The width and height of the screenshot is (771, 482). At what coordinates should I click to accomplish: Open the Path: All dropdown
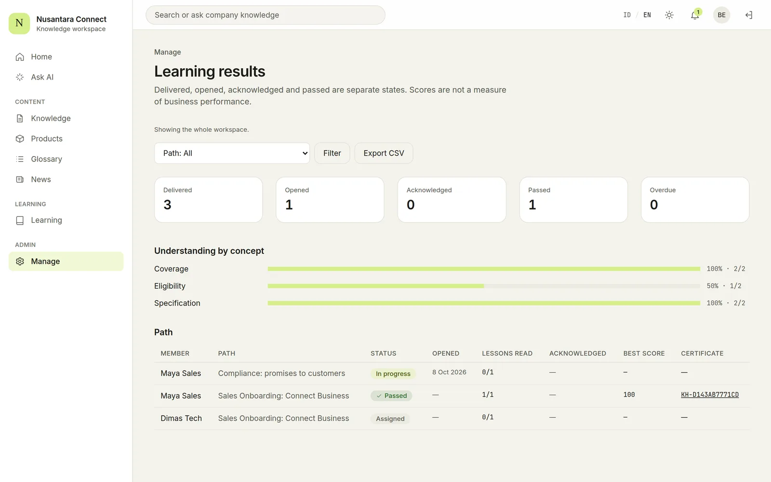[232, 153]
